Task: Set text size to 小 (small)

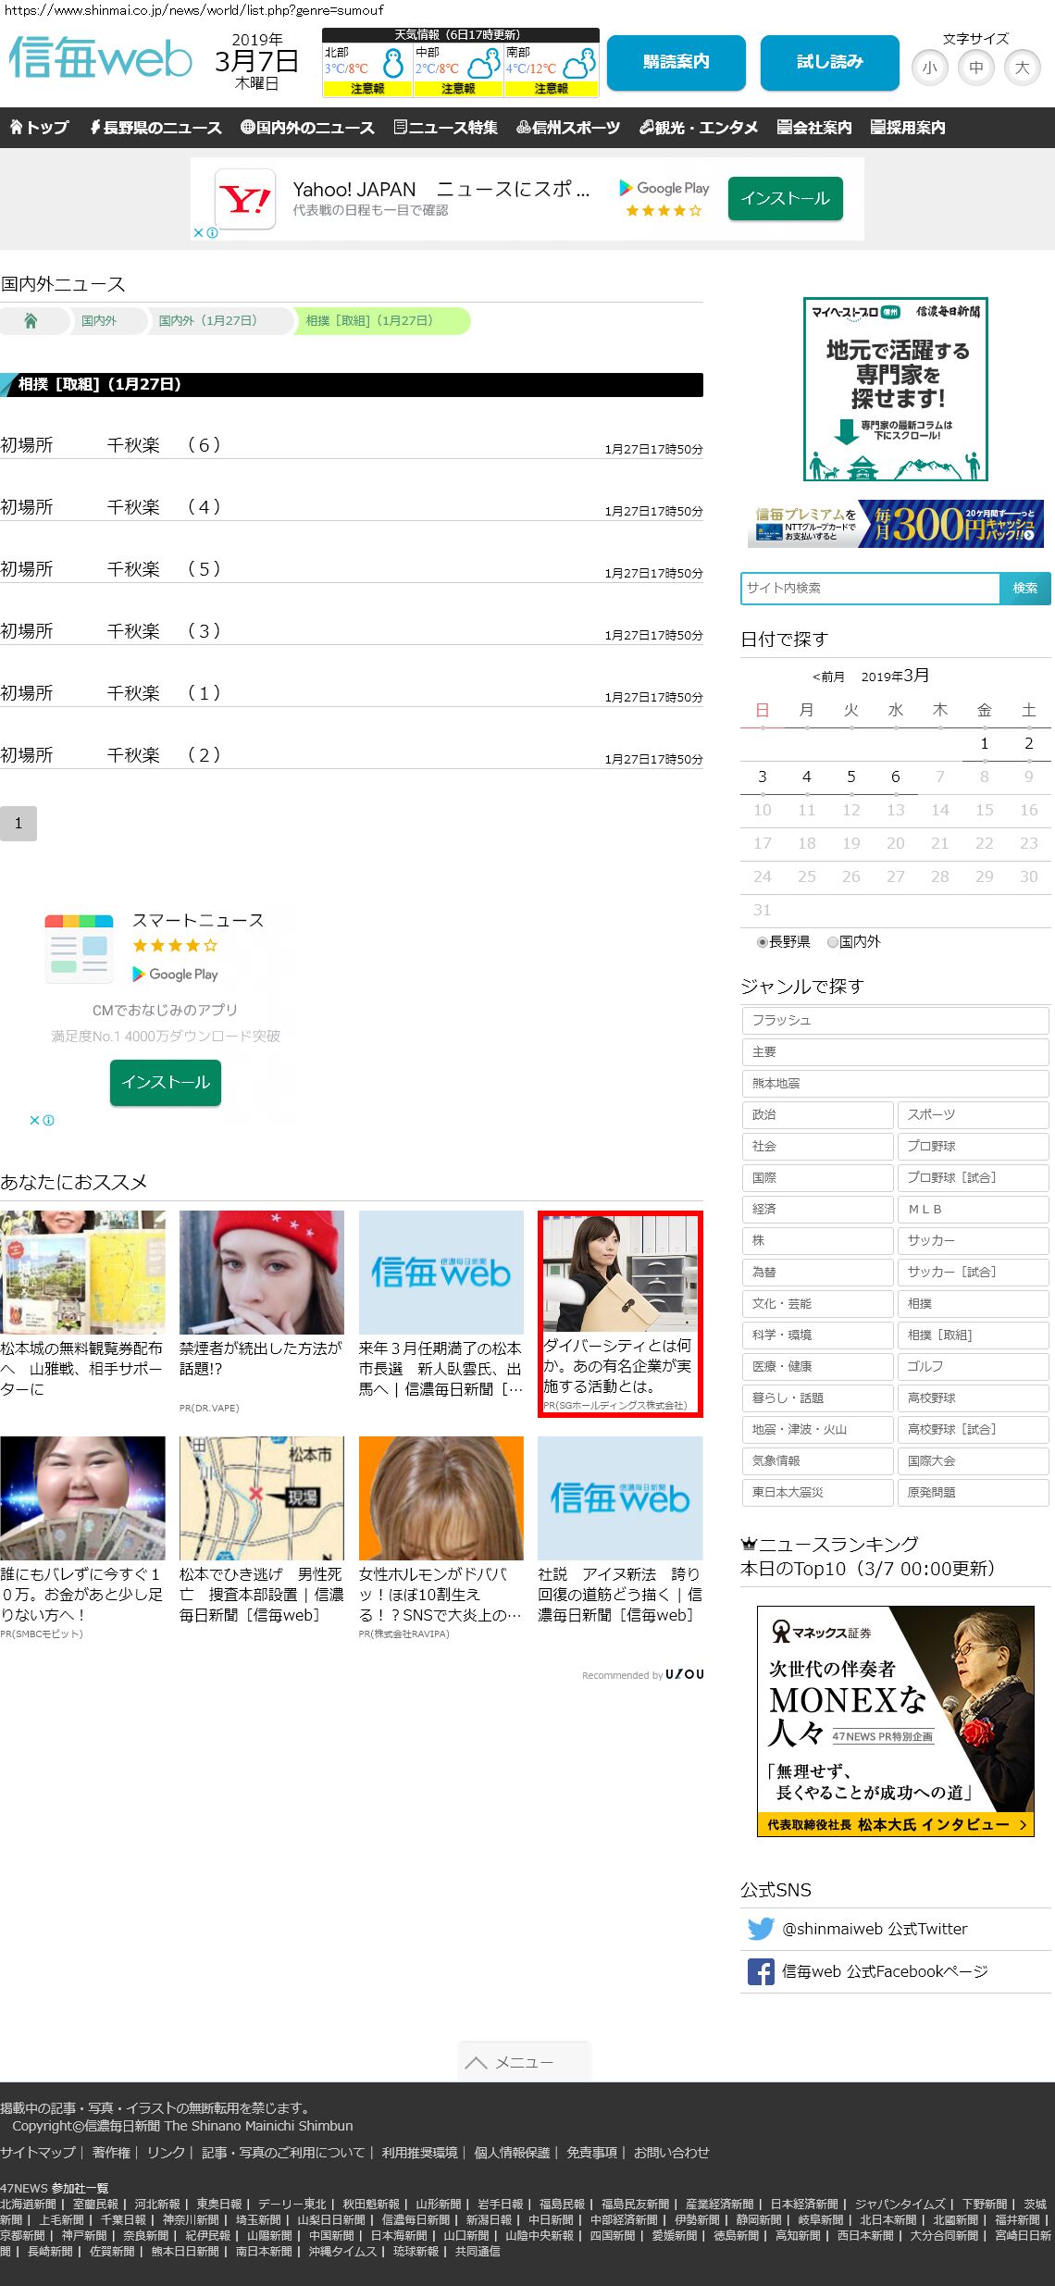Action: 929,68
